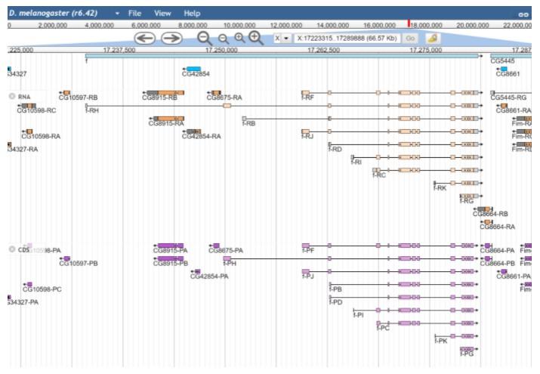The width and height of the screenshot is (540, 374).
Task: Open the View menu
Action: click(162, 14)
